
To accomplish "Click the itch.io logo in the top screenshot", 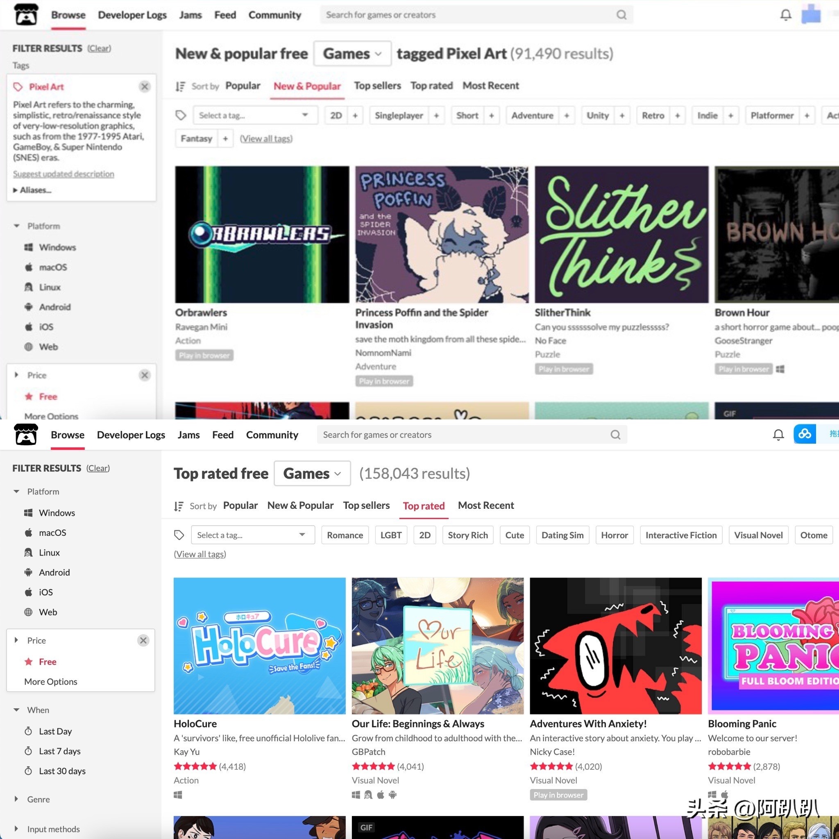I will coord(26,14).
